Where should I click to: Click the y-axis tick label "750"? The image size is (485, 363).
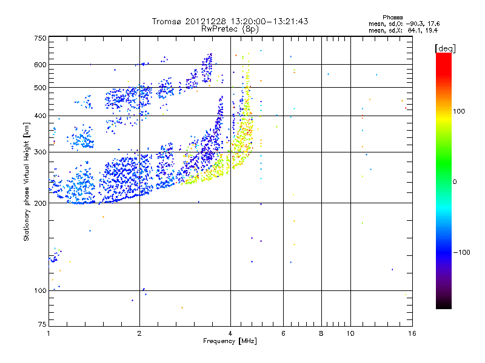click(x=40, y=38)
